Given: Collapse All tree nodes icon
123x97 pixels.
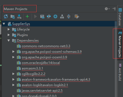Looking at the screenshot, I should click(69, 16).
